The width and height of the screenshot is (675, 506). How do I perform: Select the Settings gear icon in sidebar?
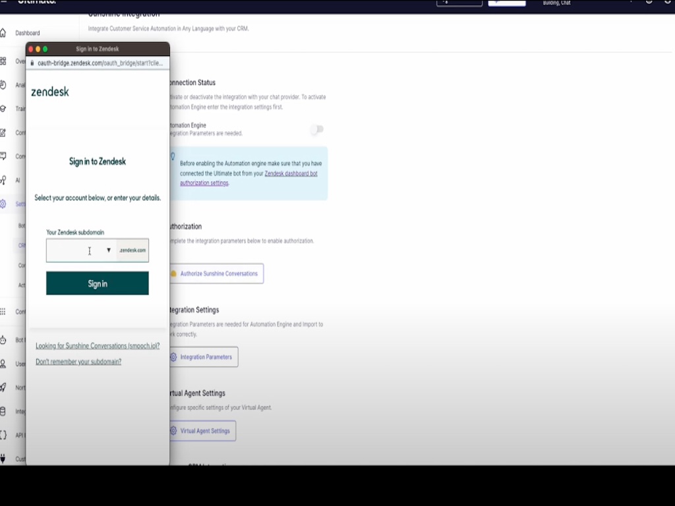(x=3, y=204)
